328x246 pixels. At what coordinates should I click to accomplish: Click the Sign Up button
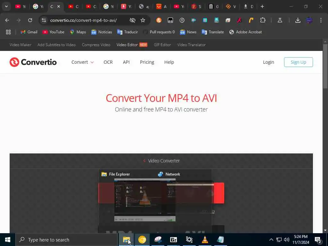tap(298, 62)
